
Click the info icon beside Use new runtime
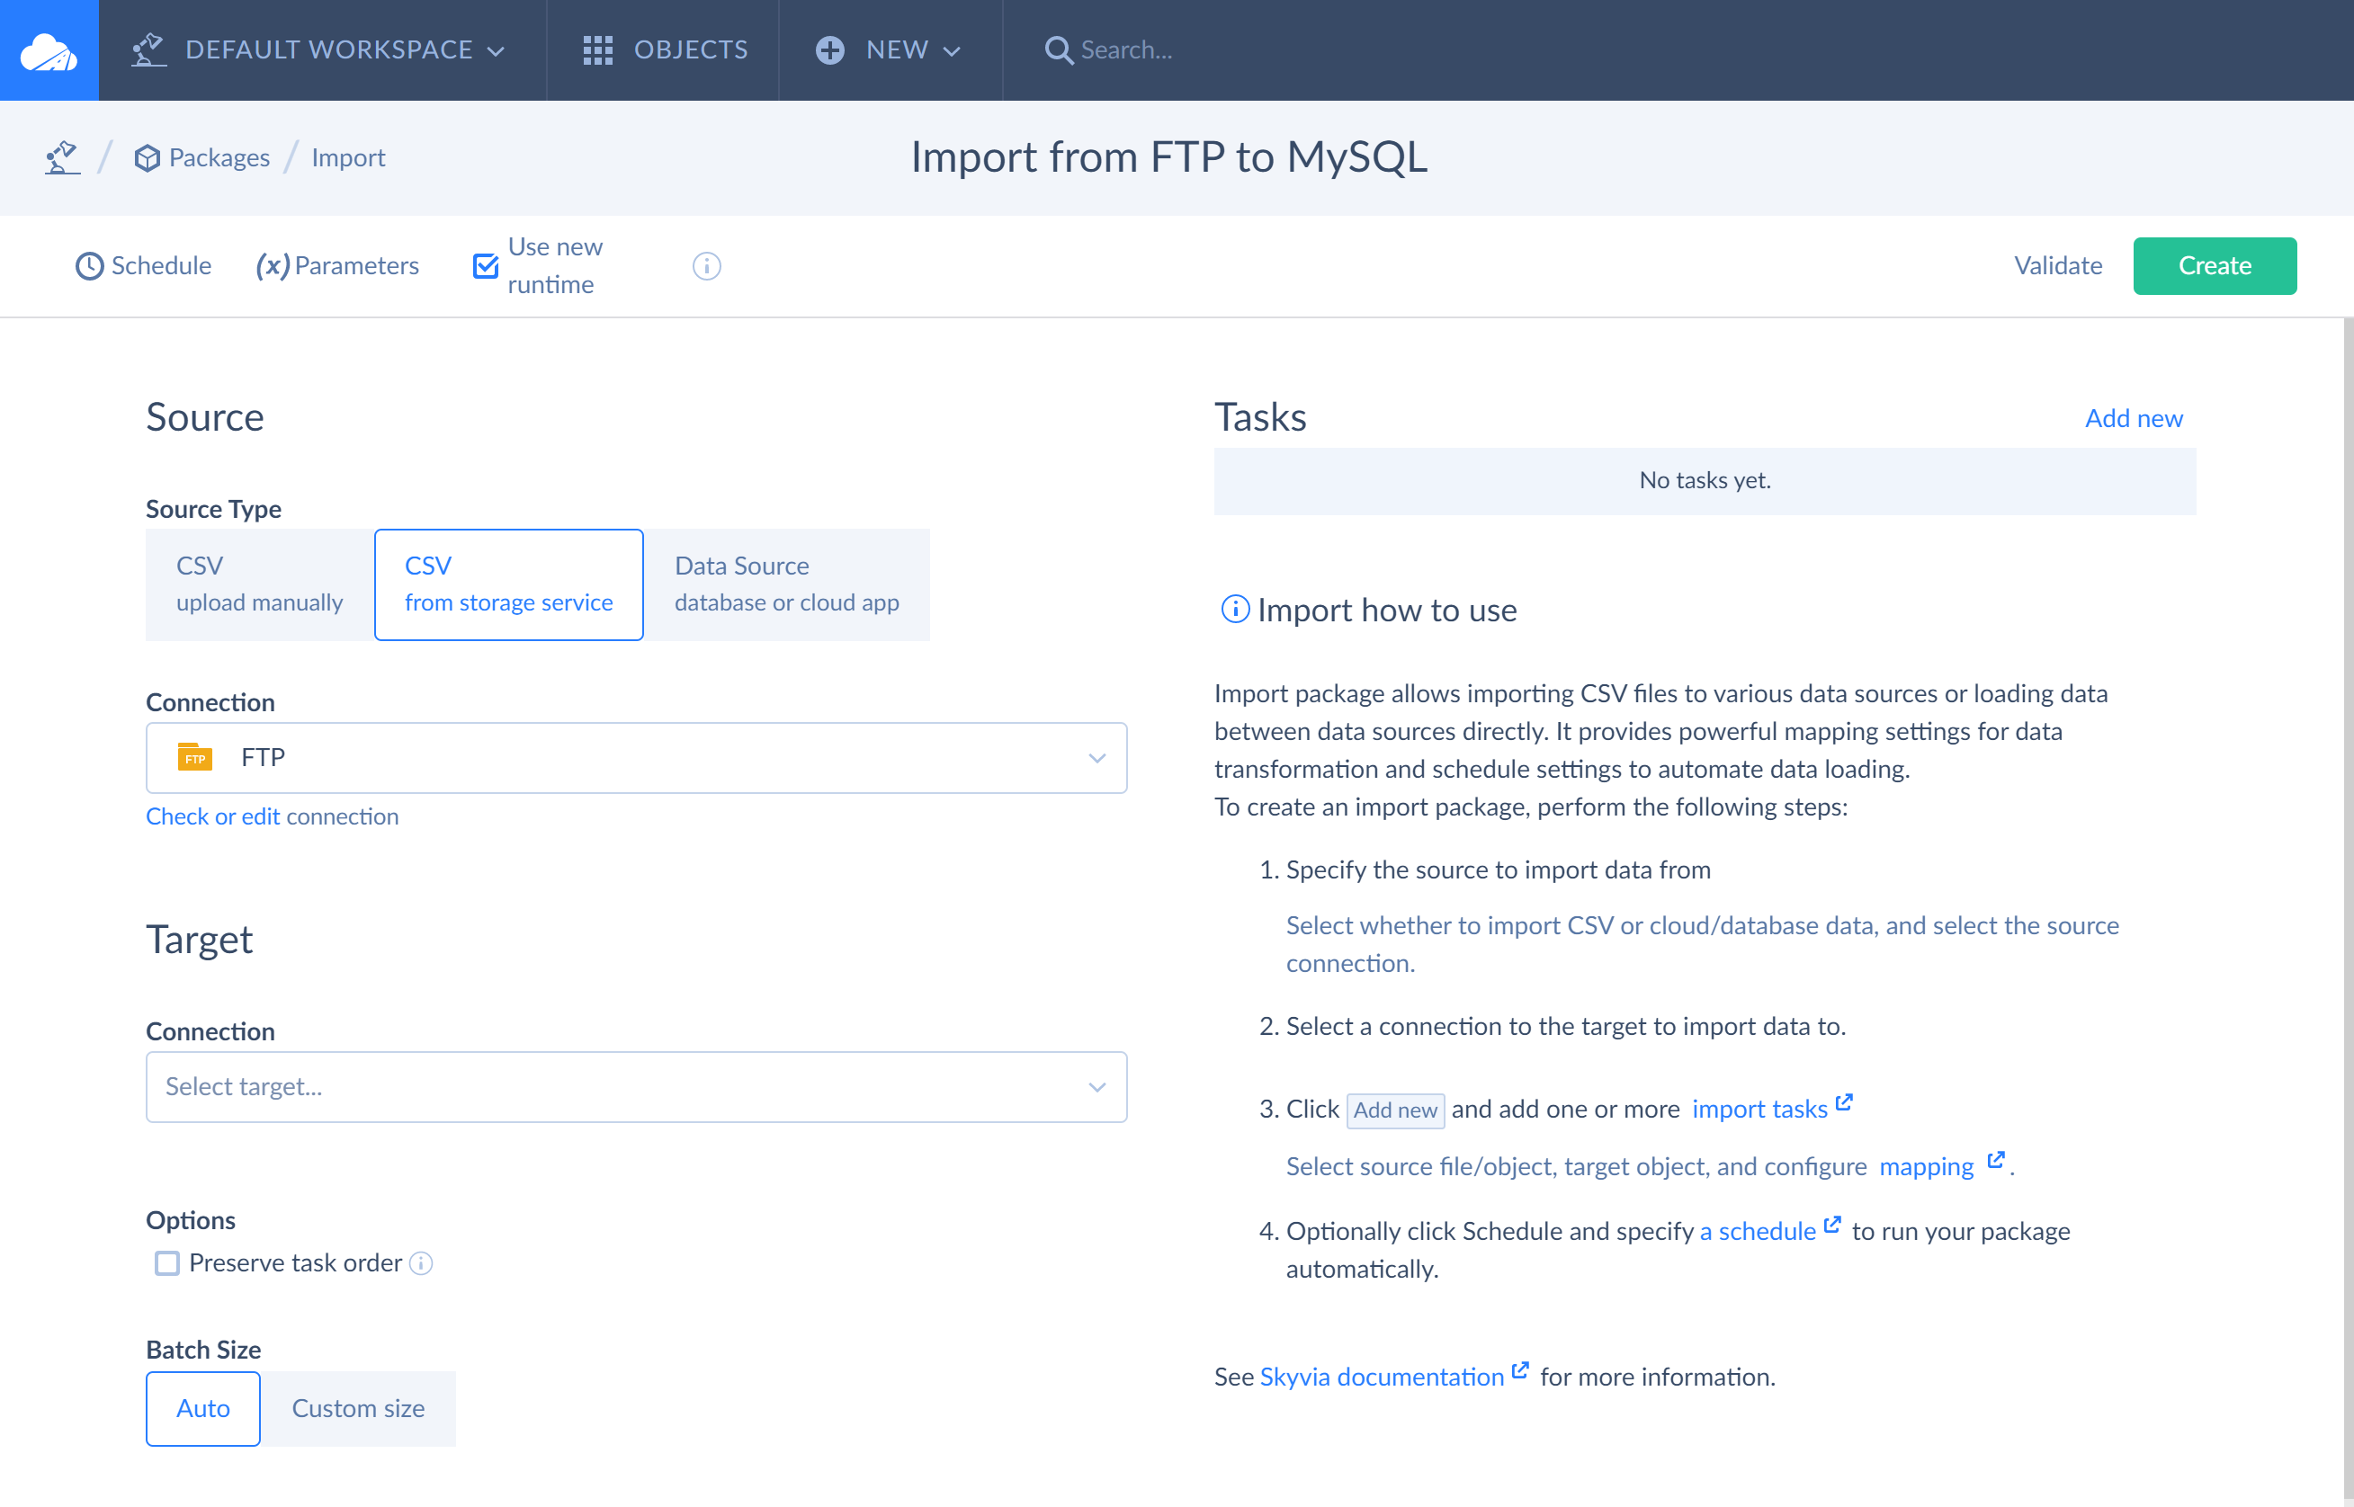[706, 266]
